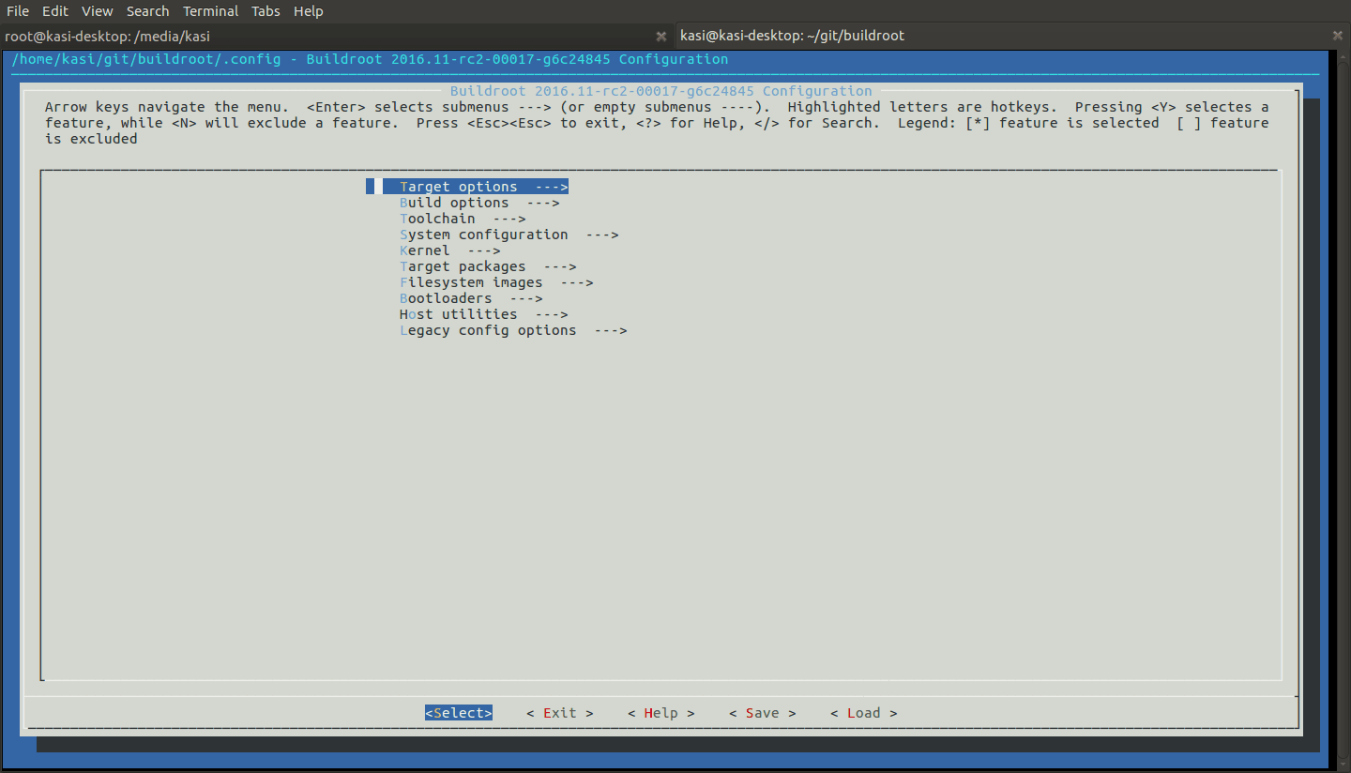1351x773 pixels.
Task: Open the Tabs menu
Action: pyautogui.click(x=266, y=11)
